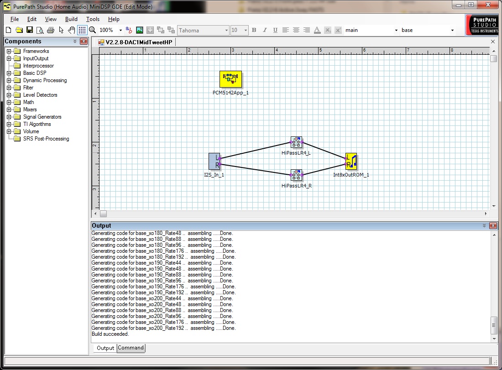Open the Help menu
The image size is (502, 370).
pyautogui.click(x=113, y=19)
